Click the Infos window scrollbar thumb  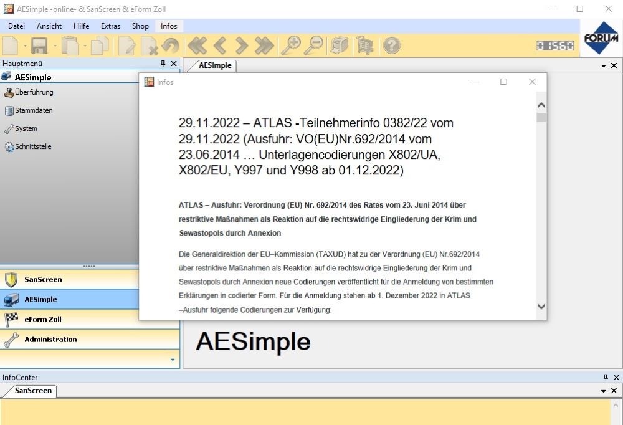pos(541,118)
